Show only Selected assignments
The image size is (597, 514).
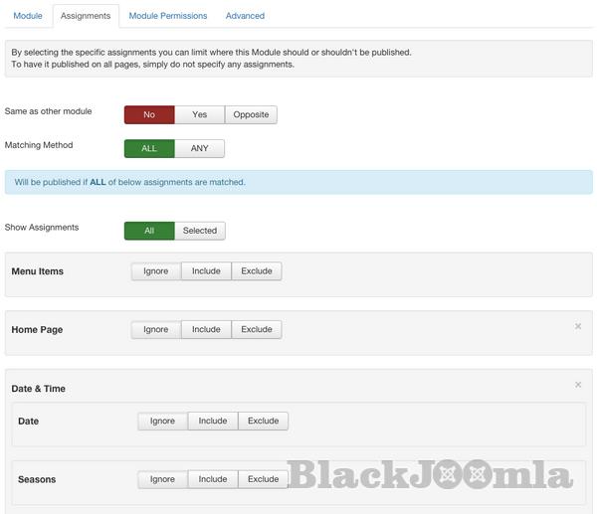pos(199,231)
